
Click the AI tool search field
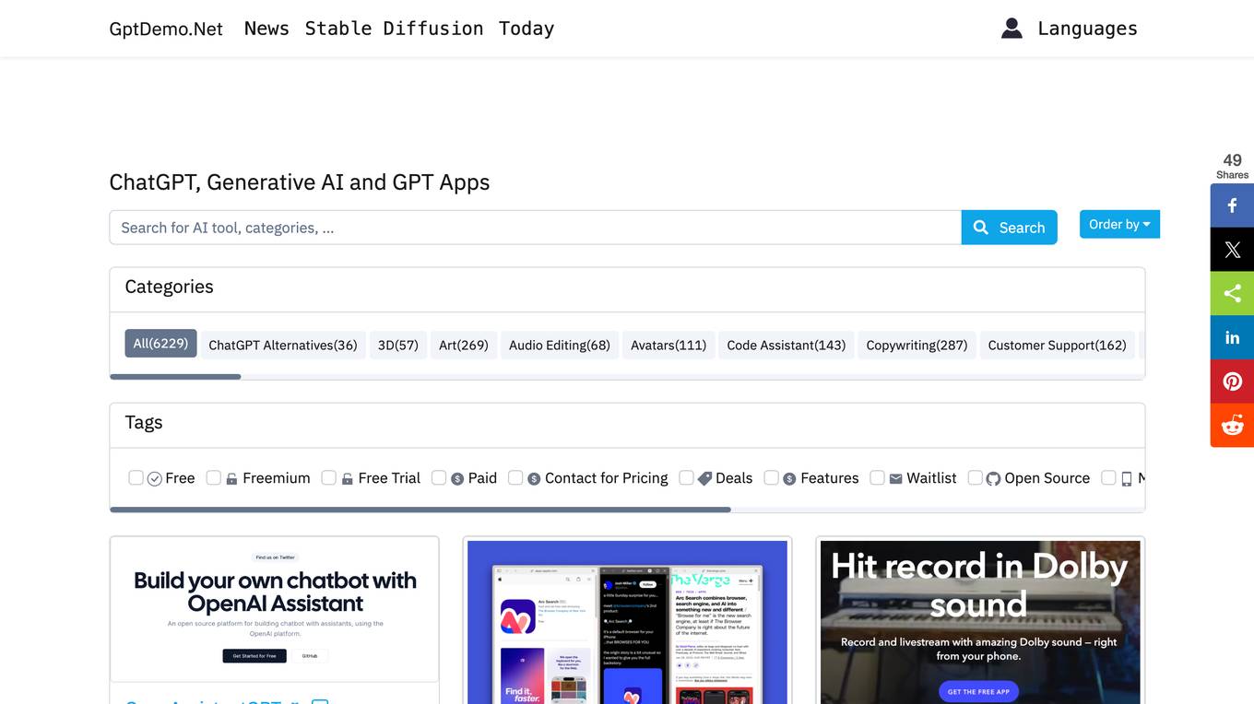click(x=535, y=228)
